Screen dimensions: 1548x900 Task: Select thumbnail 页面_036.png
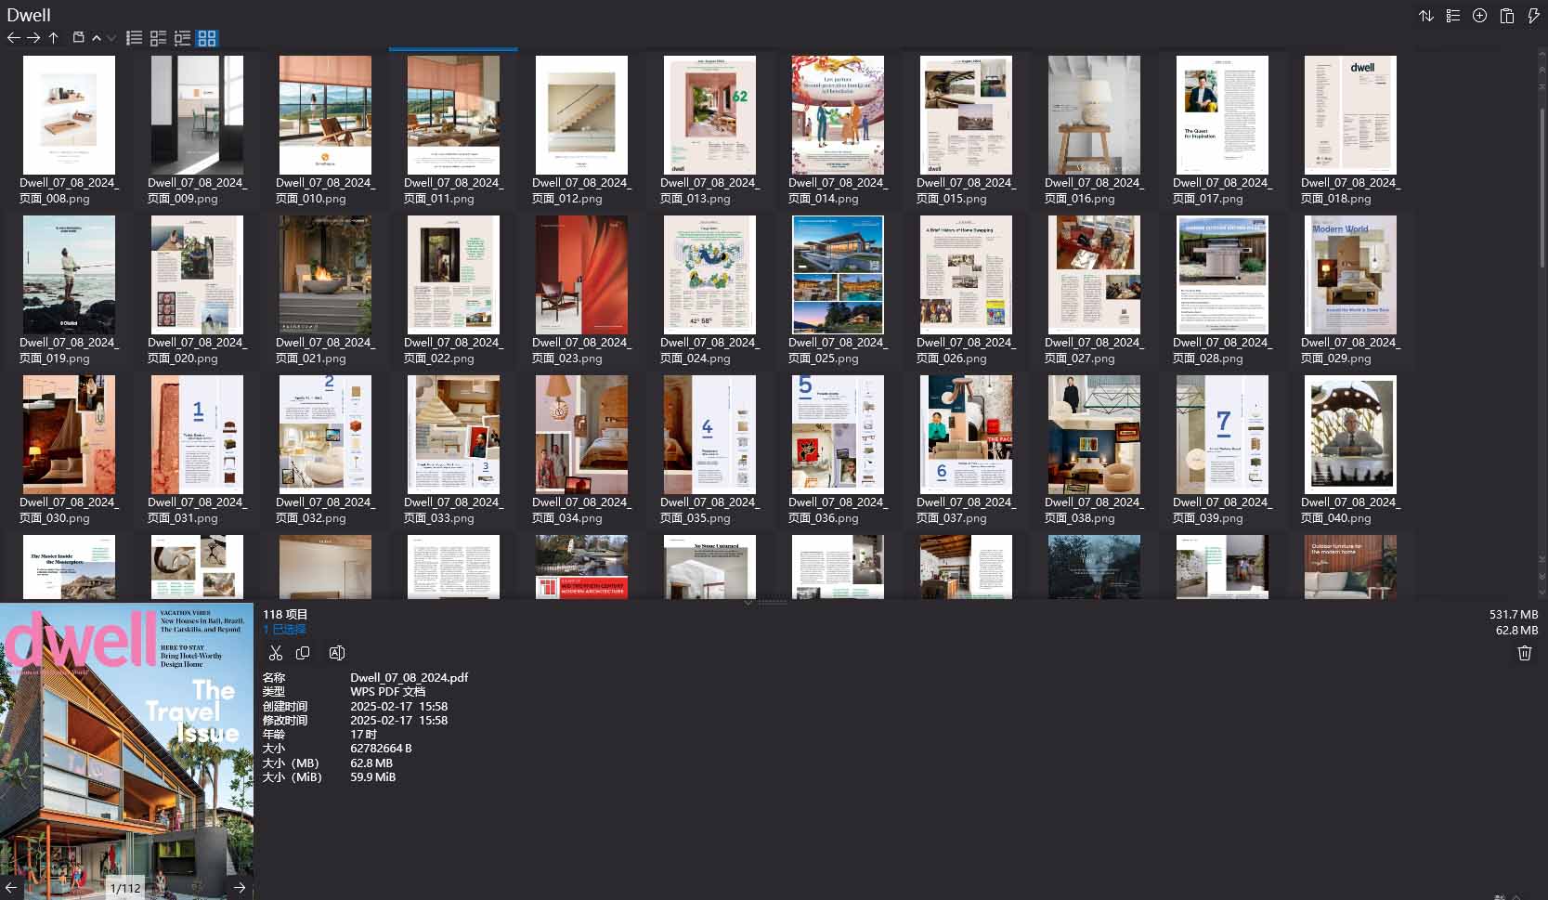838,435
